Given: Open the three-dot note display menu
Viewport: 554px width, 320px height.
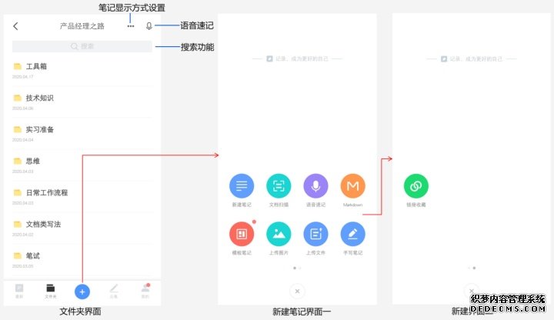Looking at the screenshot, I should [x=131, y=26].
